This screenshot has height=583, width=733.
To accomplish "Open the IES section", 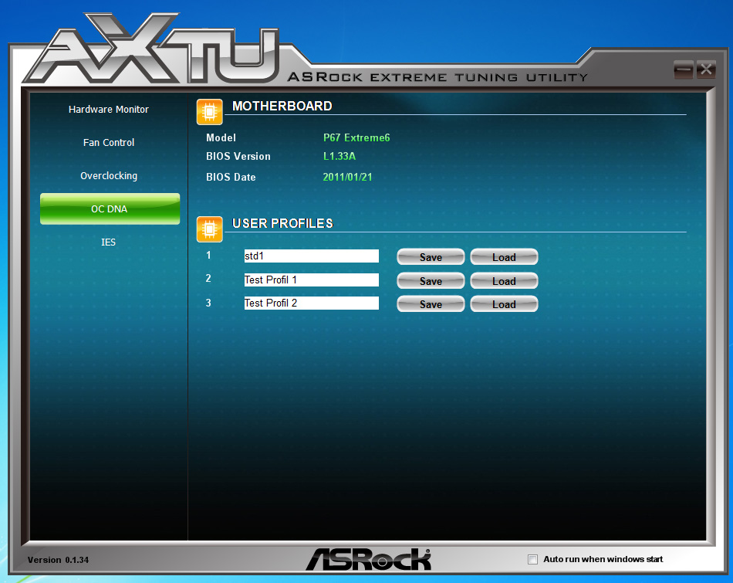I will coord(109,242).
